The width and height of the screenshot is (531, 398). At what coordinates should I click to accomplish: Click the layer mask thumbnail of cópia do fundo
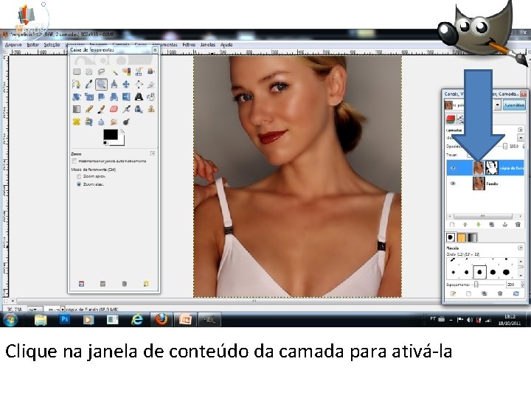tap(492, 168)
